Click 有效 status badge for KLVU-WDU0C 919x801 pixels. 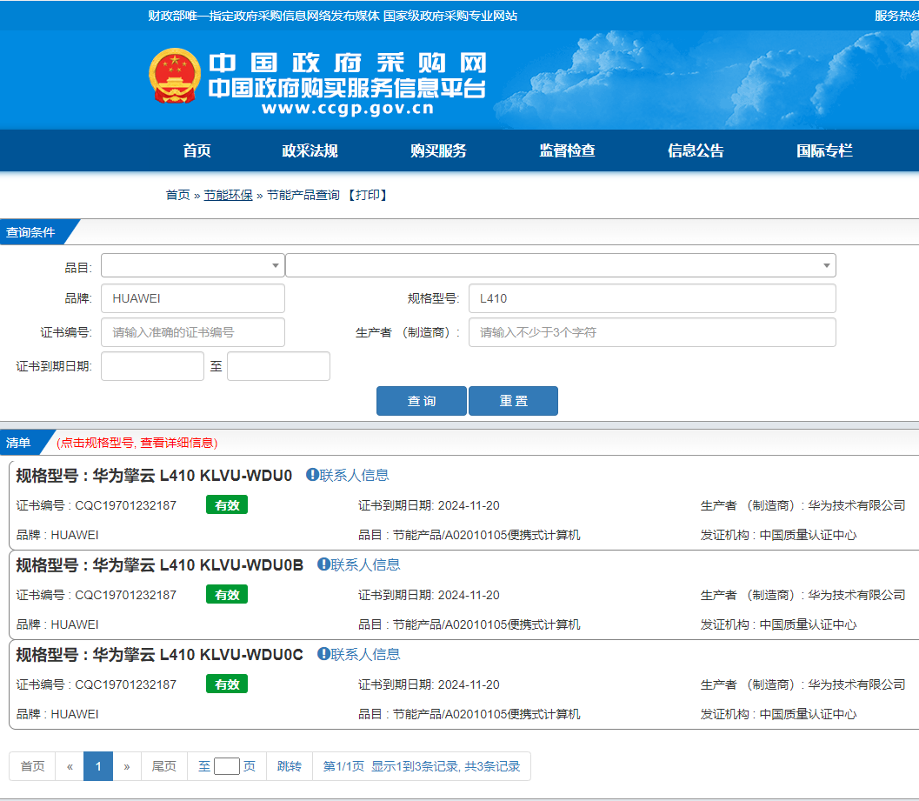pyautogui.click(x=227, y=684)
